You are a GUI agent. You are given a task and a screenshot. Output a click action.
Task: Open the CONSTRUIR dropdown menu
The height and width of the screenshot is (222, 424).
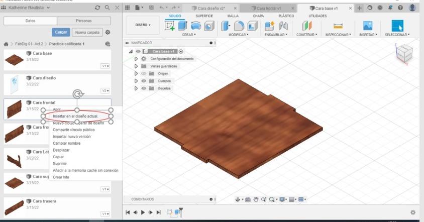click(x=306, y=35)
